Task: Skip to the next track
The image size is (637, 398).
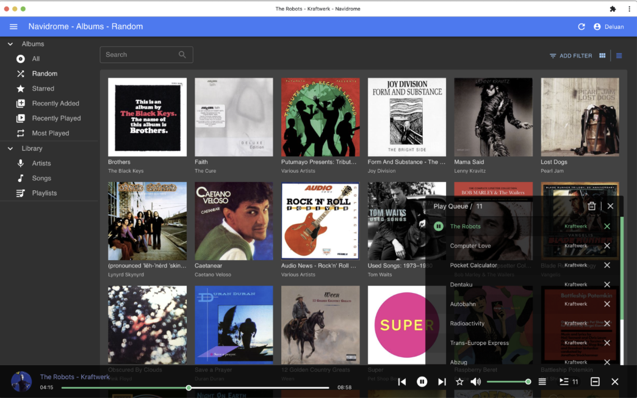Action: [x=442, y=382]
